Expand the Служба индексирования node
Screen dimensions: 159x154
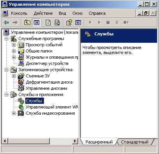tap(14, 114)
